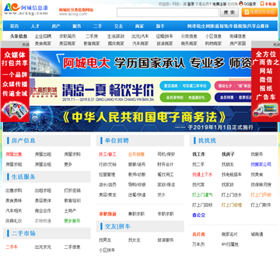Click the search keyword input field
Viewport: 280px width, 280px height.
[x=168, y=12]
